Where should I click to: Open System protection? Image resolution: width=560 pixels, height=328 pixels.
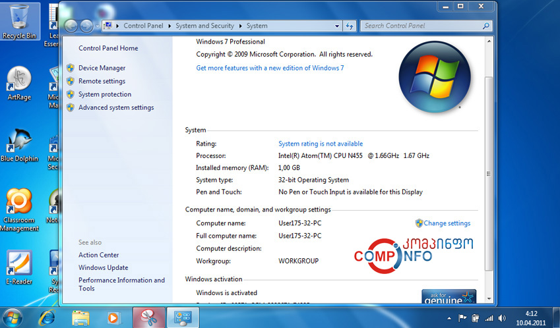tap(105, 94)
